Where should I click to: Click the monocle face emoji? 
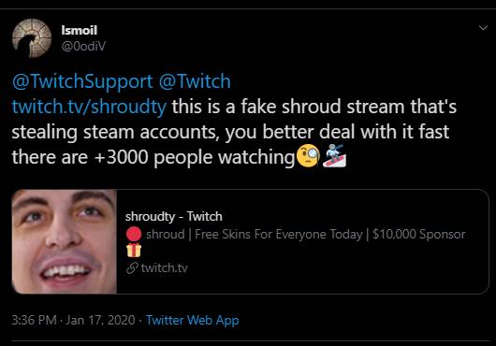pos(308,156)
